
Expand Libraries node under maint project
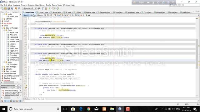click(2, 19)
